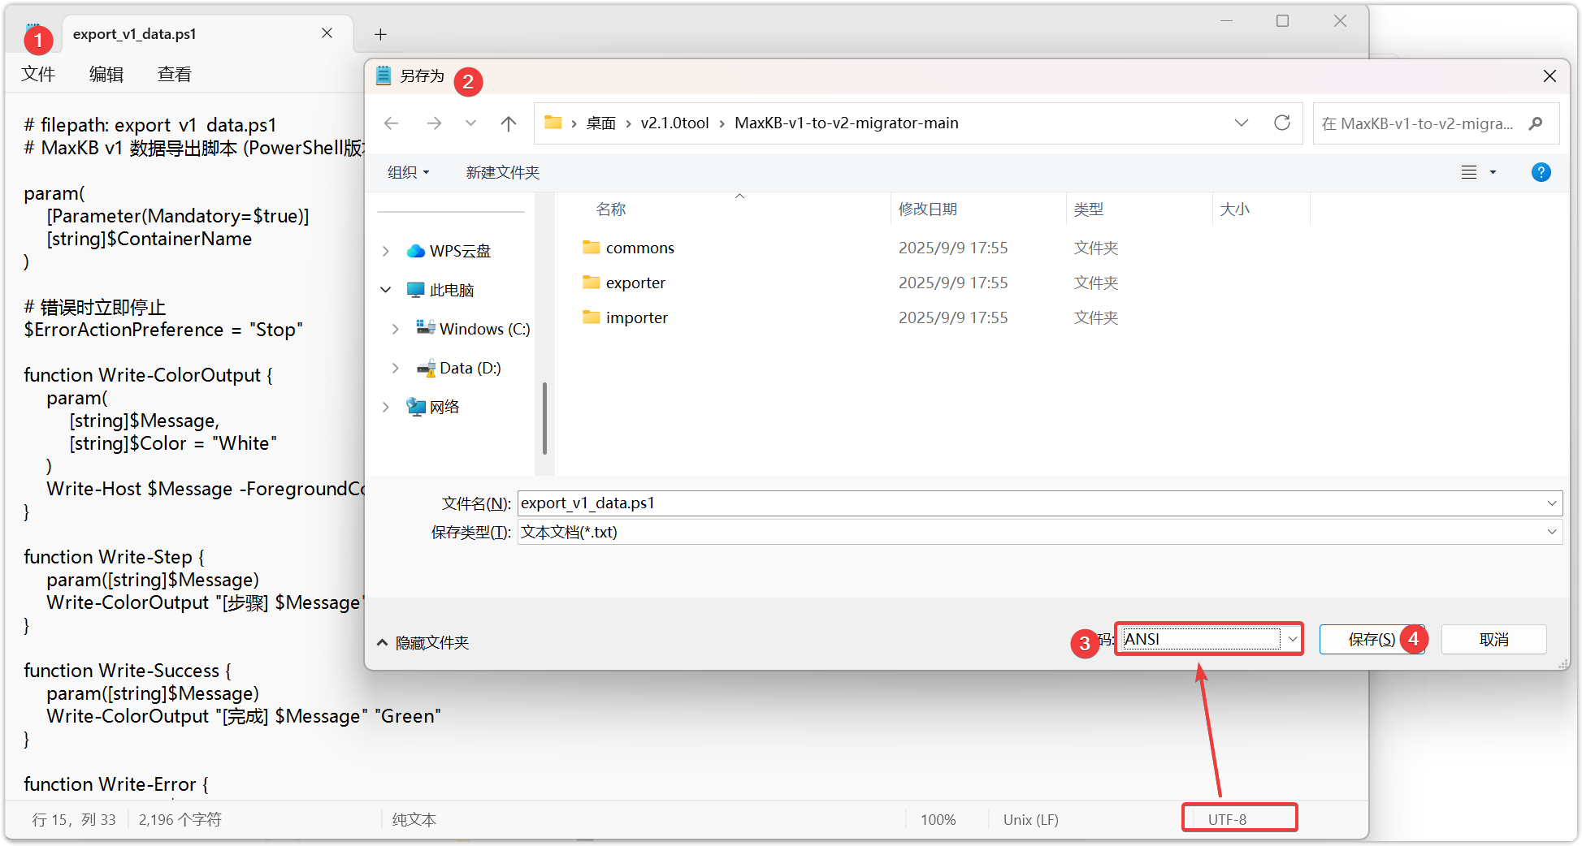
Task: Open the 组织 organize menu
Action: pyautogui.click(x=408, y=172)
